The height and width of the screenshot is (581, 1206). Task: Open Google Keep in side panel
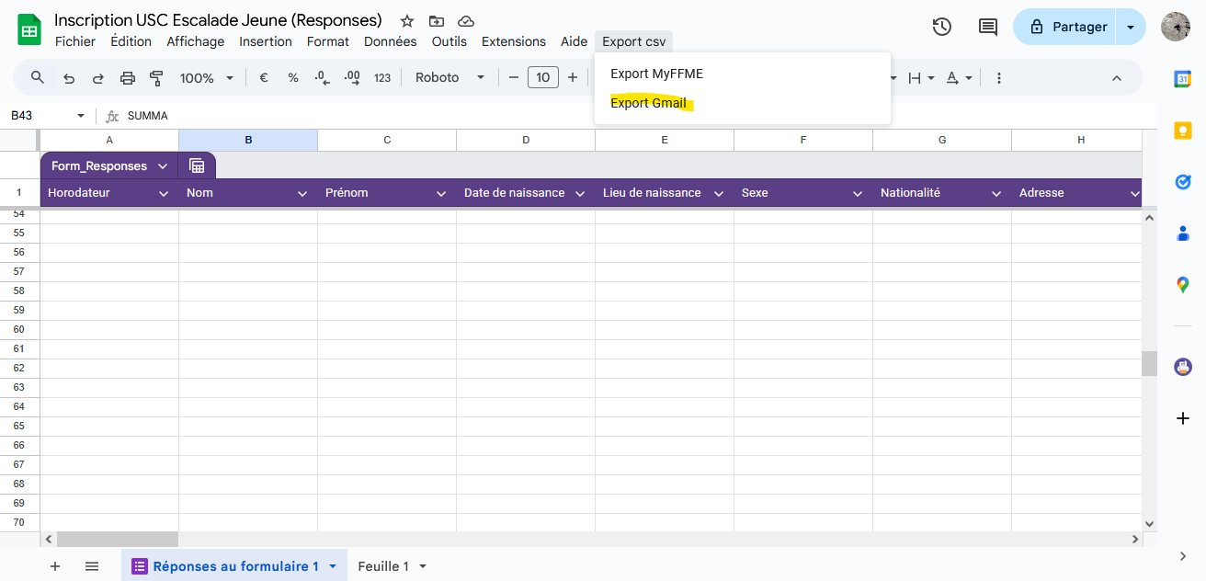1183,131
